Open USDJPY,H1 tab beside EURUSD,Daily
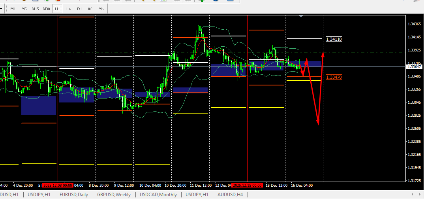This screenshot has width=424, height=199. [x=39, y=195]
